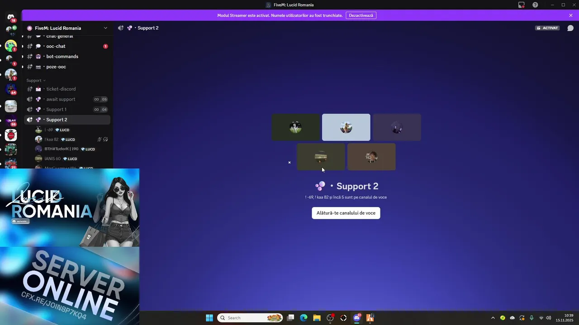Join voice channel with Alătură-te canalului de voce
The width and height of the screenshot is (579, 325).
[x=346, y=213]
